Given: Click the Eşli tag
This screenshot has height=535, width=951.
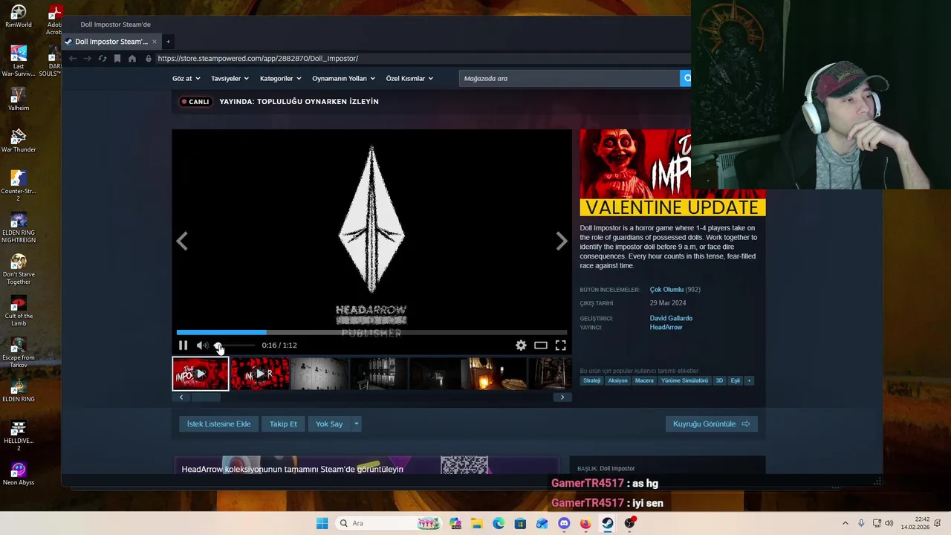Looking at the screenshot, I should (x=735, y=380).
